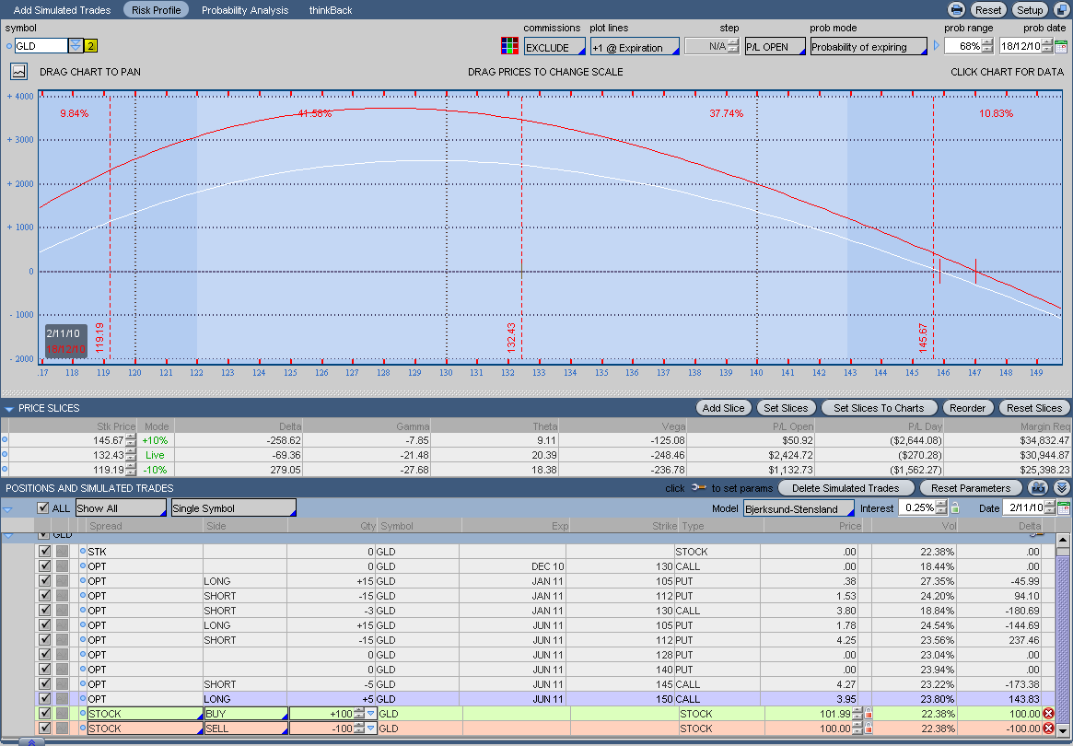This screenshot has height=746, width=1073.
Task: Uncheck the JAN 11 105 PUT long position
Action: pos(44,581)
